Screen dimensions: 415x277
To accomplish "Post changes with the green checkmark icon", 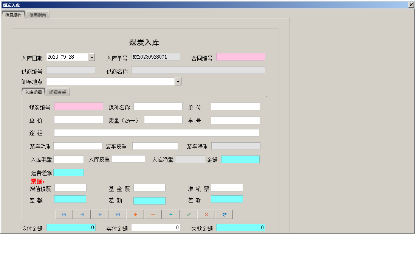I will (188, 214).
